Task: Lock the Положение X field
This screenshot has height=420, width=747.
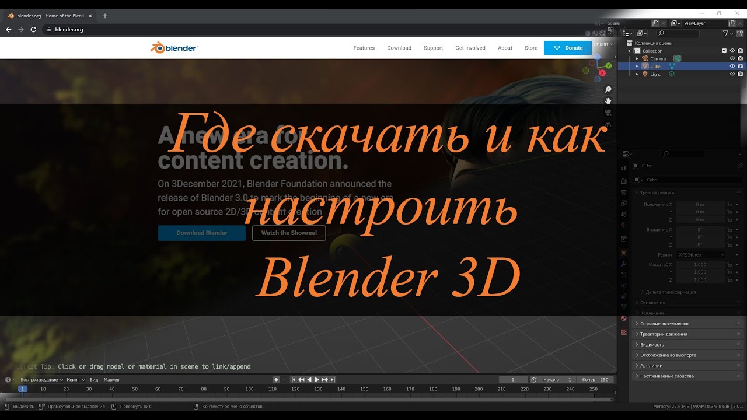Action: (x=729, y=205)
